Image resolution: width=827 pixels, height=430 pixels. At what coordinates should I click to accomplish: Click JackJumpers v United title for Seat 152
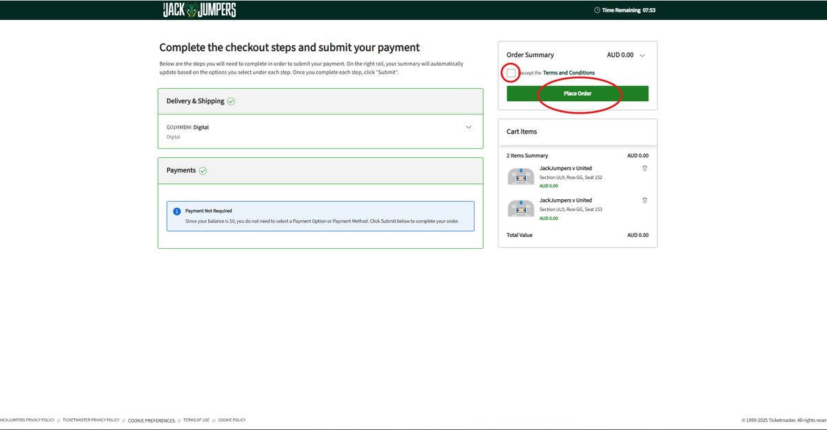566,168
